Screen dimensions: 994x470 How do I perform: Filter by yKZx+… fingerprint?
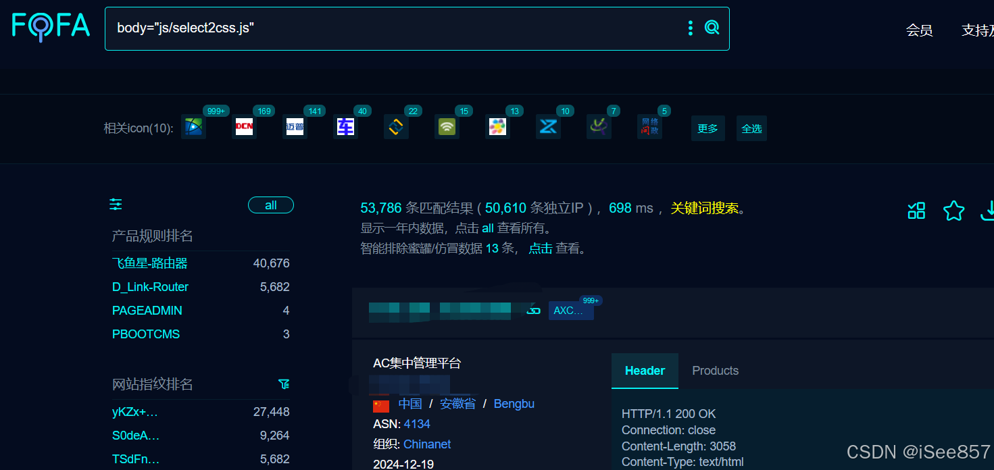135,412
